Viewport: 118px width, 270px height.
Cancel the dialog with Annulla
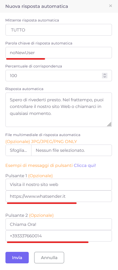tap(49, 258)
